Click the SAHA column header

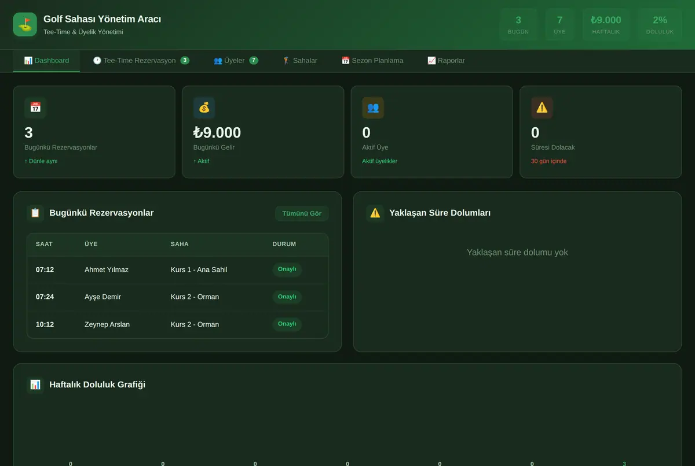click(180, 244)
